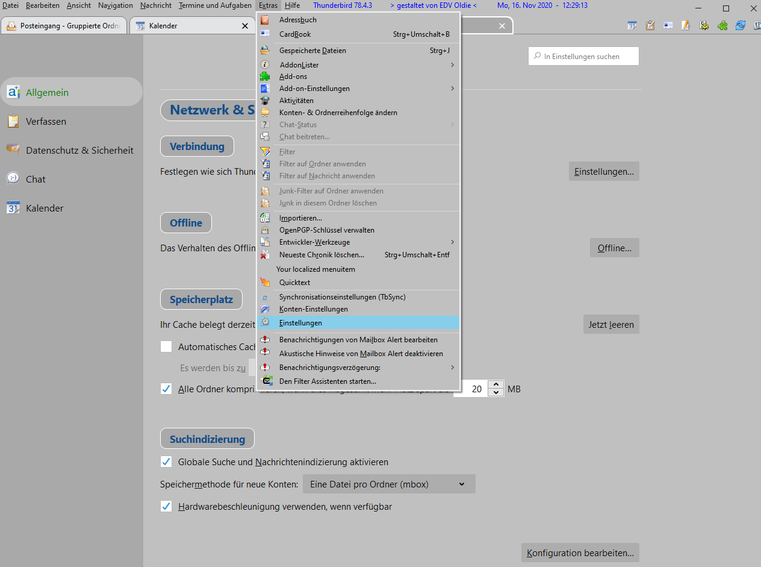Click Konfiguration bearbeiten... button
This screenshot has width=761, height=567.
[x=580, y=553]
